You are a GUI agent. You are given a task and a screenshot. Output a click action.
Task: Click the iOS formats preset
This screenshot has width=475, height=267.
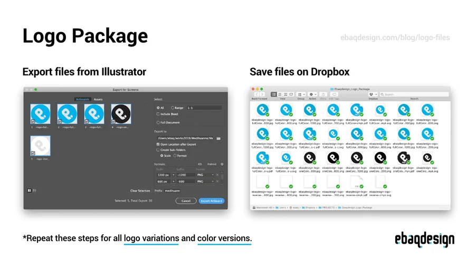click(x=199, y=164)
